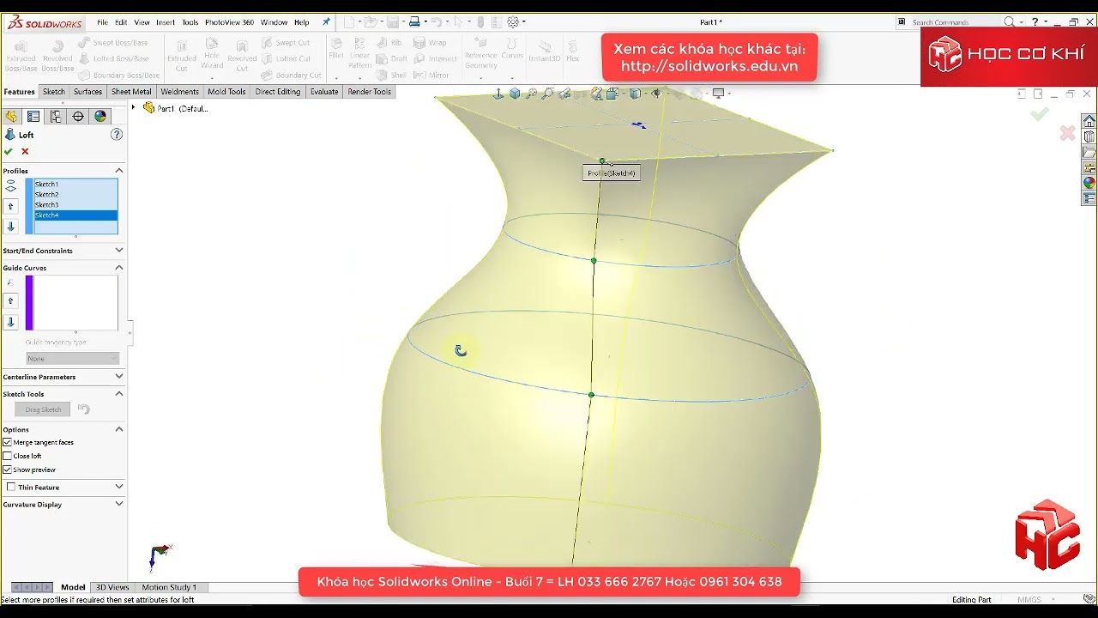Expand the Curvature Display section
This screenshot has width=1098, height=618.
click(x=119, y=504)
